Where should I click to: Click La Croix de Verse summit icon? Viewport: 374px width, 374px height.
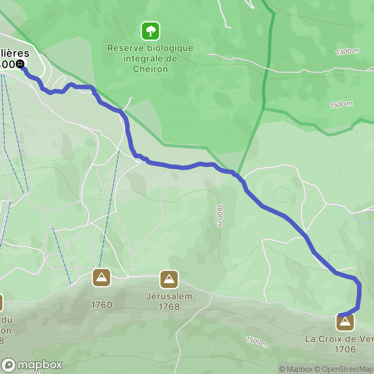(345, 322)
